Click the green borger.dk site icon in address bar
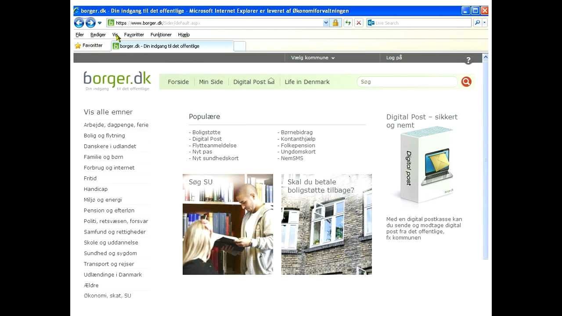This screenshot has width=562, height=316. point(111,23)
